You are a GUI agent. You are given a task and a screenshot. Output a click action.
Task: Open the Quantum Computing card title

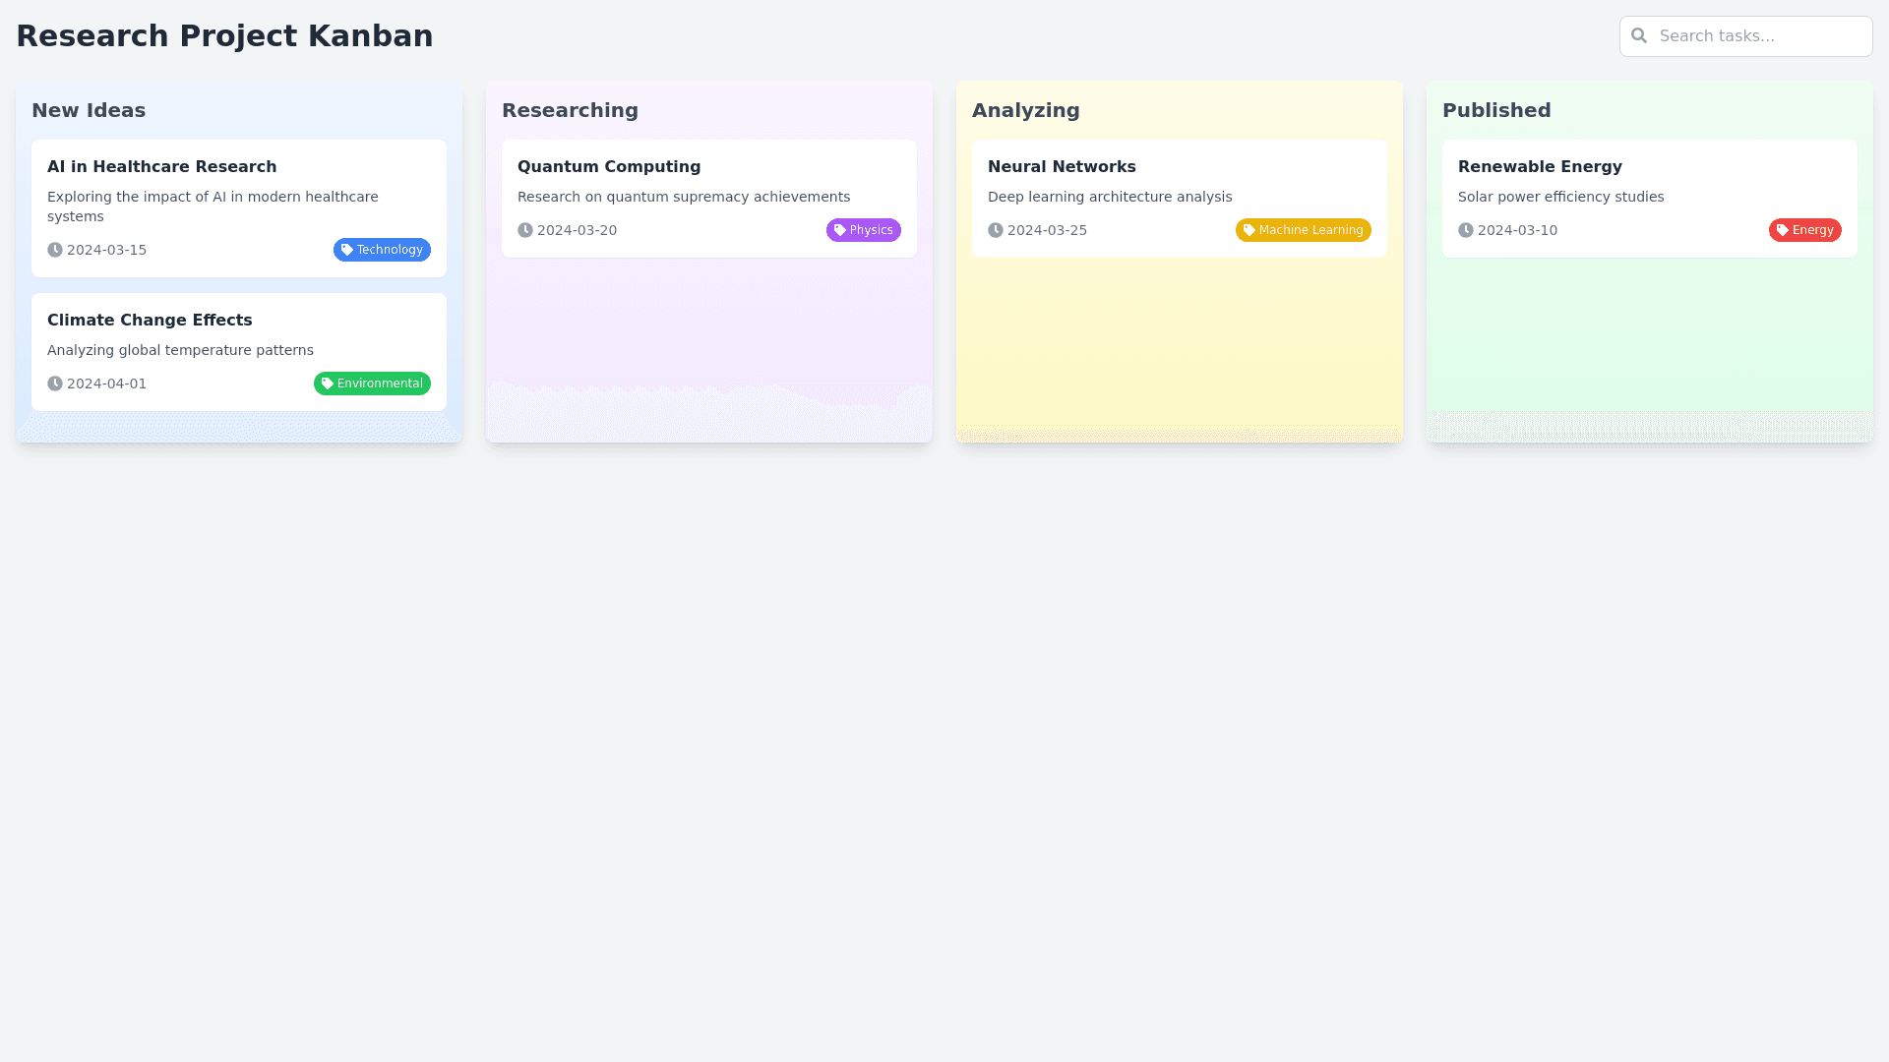[x=609, y=167]
